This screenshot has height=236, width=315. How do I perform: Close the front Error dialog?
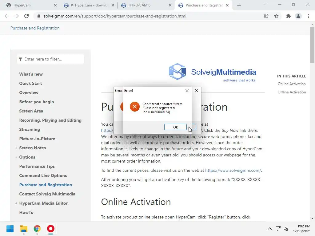[187, 91]
